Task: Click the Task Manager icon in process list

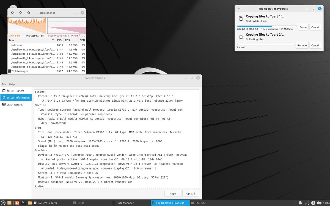Action: (9, 71)
